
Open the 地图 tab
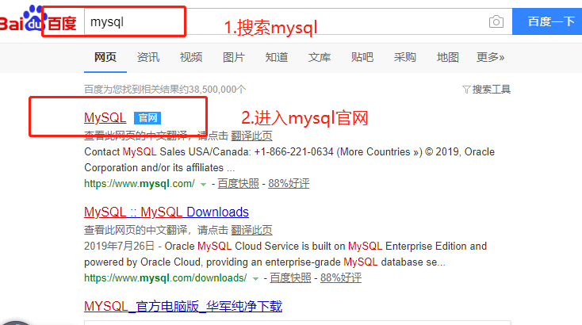448,57
